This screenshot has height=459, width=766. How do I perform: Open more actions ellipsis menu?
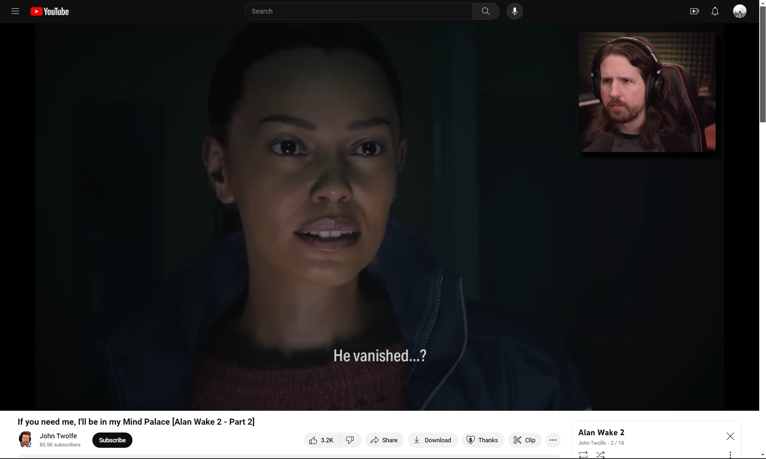(x=553, y=440)
